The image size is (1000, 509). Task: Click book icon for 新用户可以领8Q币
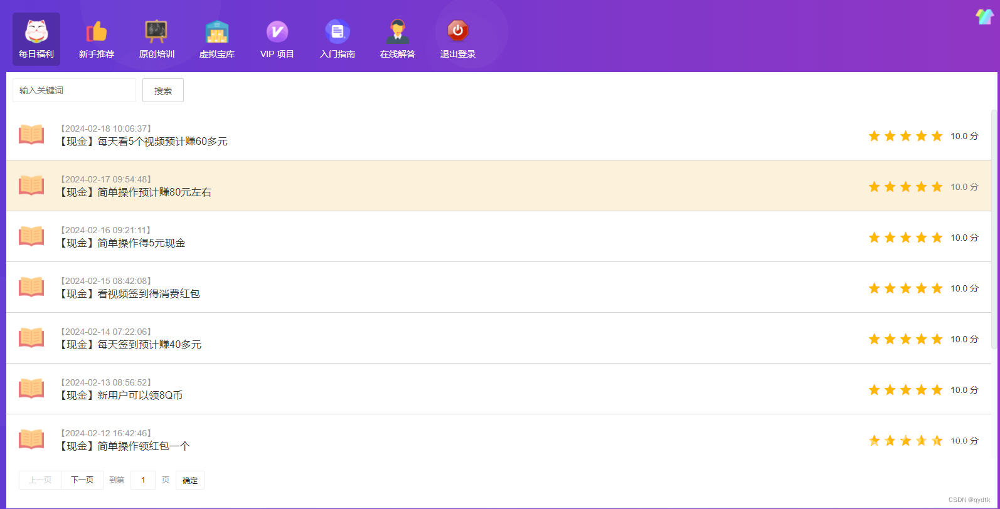coord(31,389)
